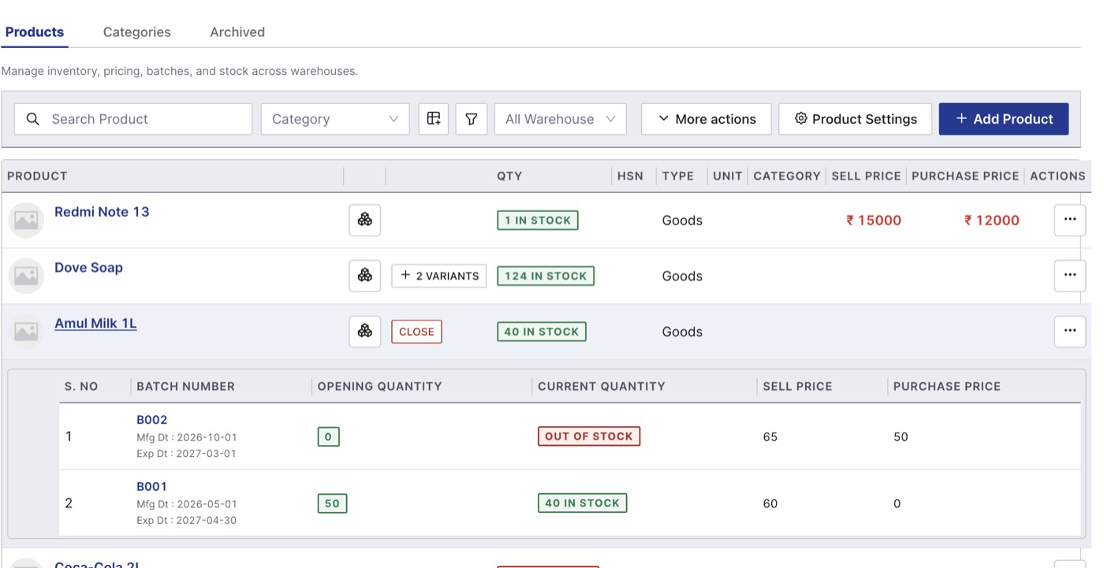Open batch B001 link
1104x568 pixels.
152,487
